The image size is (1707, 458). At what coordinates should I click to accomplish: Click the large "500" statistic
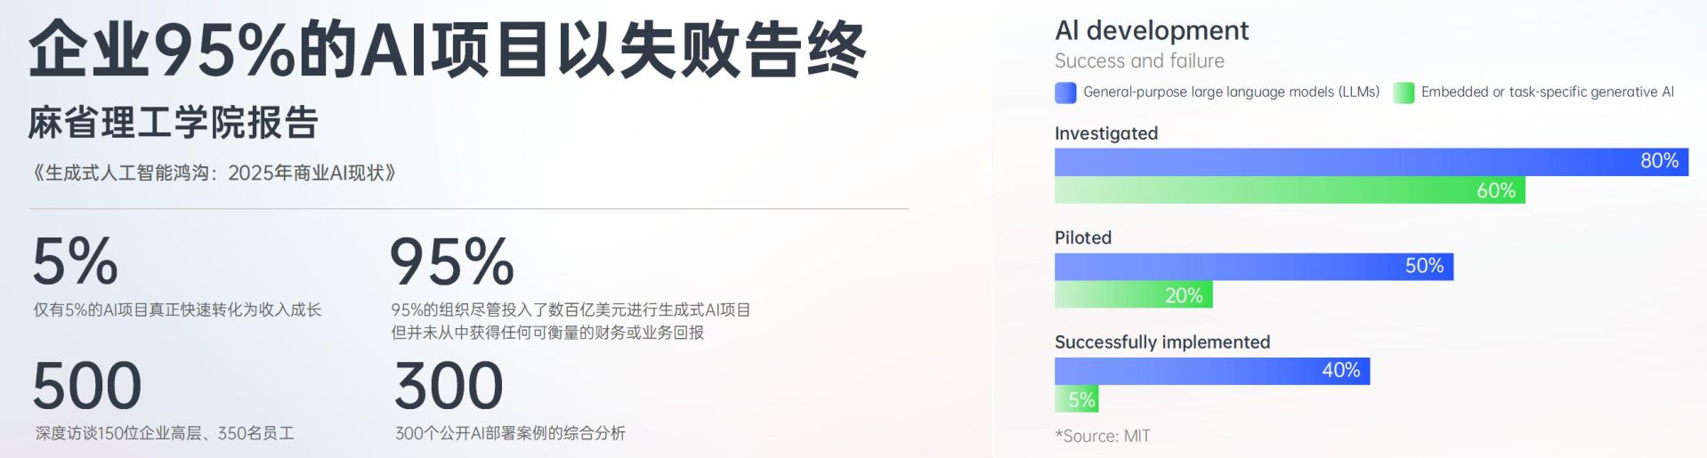point(87,386)
